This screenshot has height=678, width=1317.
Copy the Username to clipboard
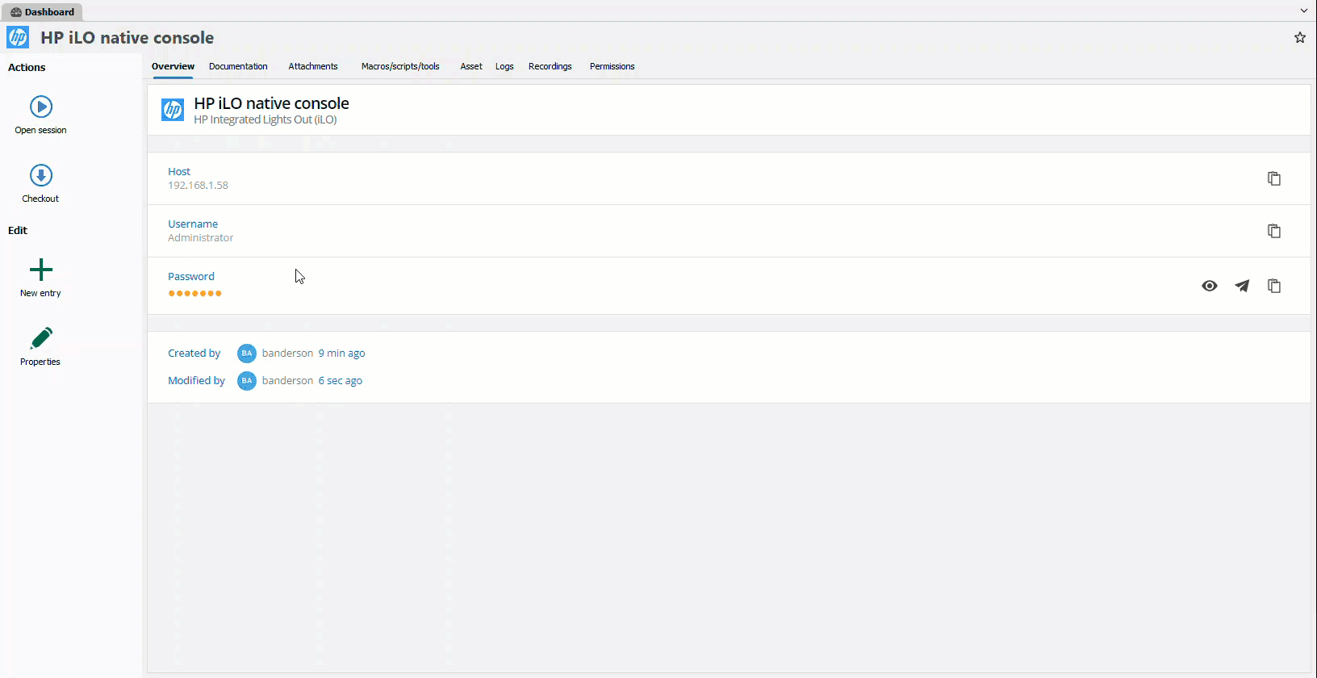click(1273, 231)
